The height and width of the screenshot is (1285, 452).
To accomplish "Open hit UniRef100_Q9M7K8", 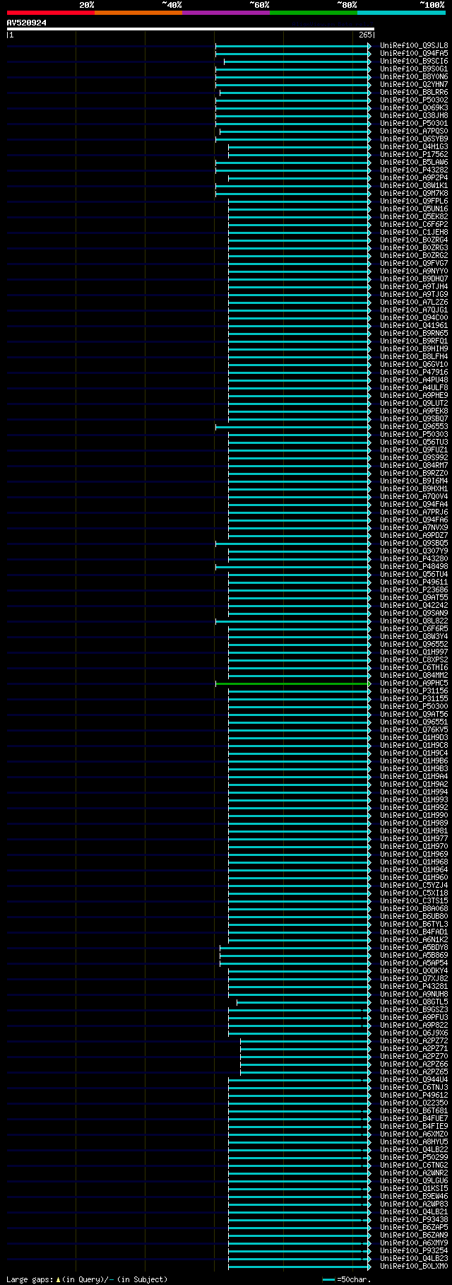I will 414,194.
